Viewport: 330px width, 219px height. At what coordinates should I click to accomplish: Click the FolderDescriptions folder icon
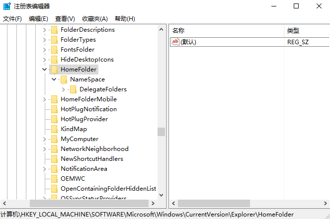54,30
